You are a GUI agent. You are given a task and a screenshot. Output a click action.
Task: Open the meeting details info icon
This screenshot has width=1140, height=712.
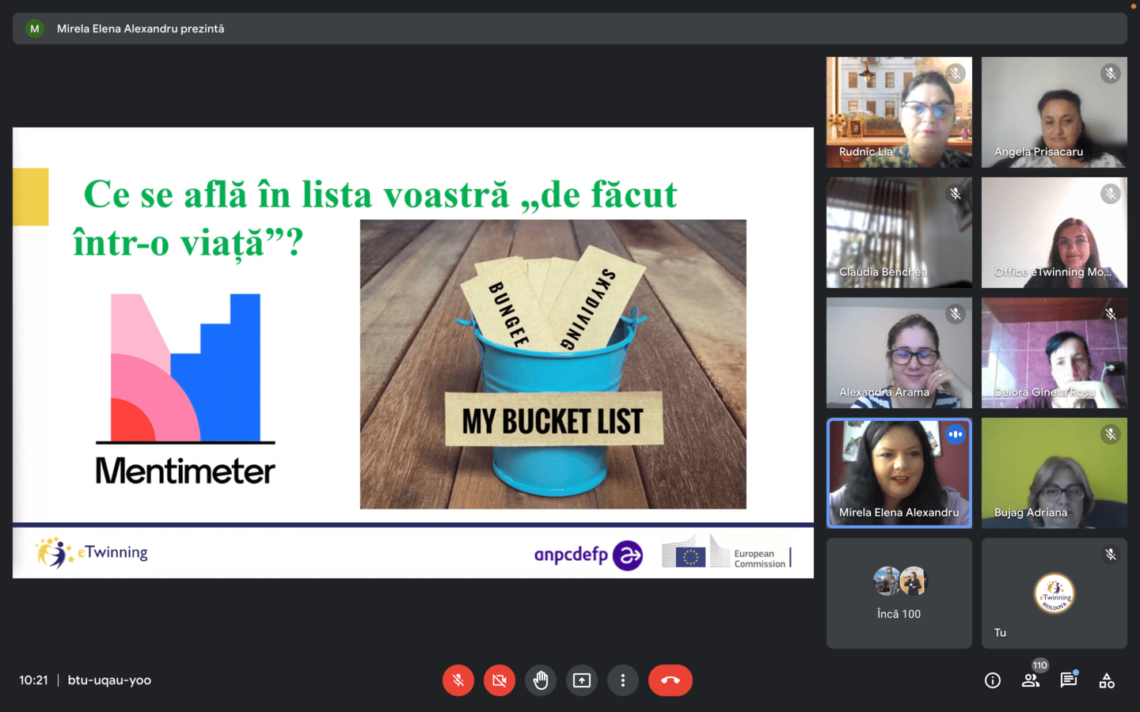click(993, 680)
